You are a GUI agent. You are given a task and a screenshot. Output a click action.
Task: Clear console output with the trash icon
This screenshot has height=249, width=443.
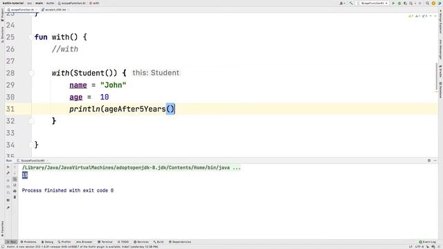(x=15, y=197)
